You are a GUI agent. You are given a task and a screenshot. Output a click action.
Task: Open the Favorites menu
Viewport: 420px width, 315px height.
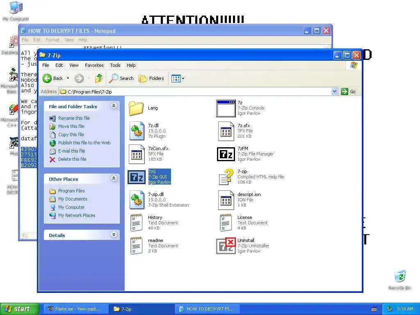pyautogui.click(x=94, y=65)
